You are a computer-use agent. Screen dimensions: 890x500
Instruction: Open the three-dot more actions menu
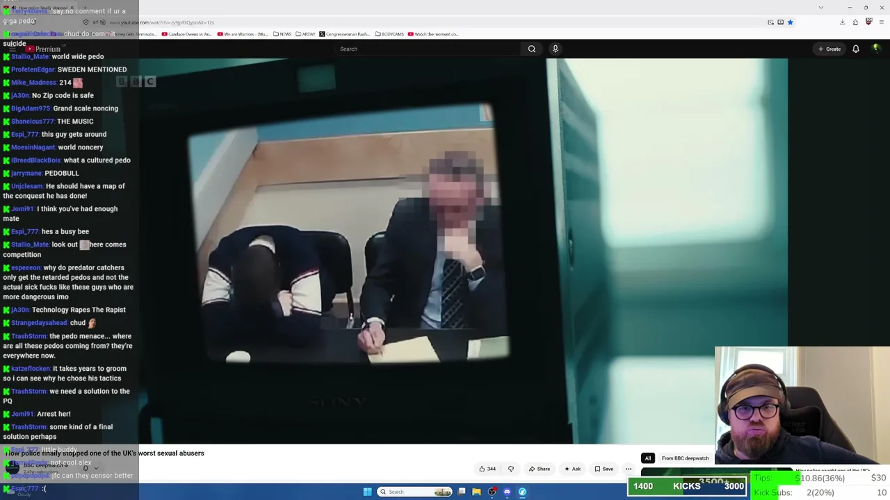[x=629, y=469]
